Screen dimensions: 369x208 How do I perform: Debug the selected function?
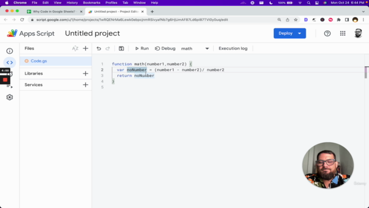(x=165, y=49)
